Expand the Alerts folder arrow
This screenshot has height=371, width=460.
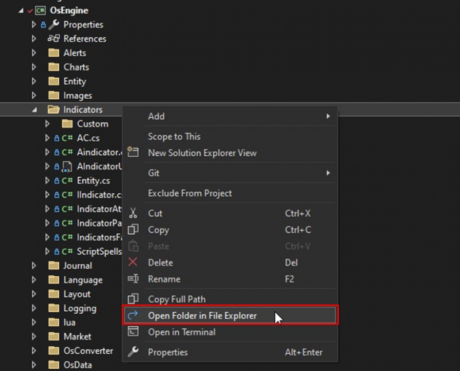click(34, 53)
